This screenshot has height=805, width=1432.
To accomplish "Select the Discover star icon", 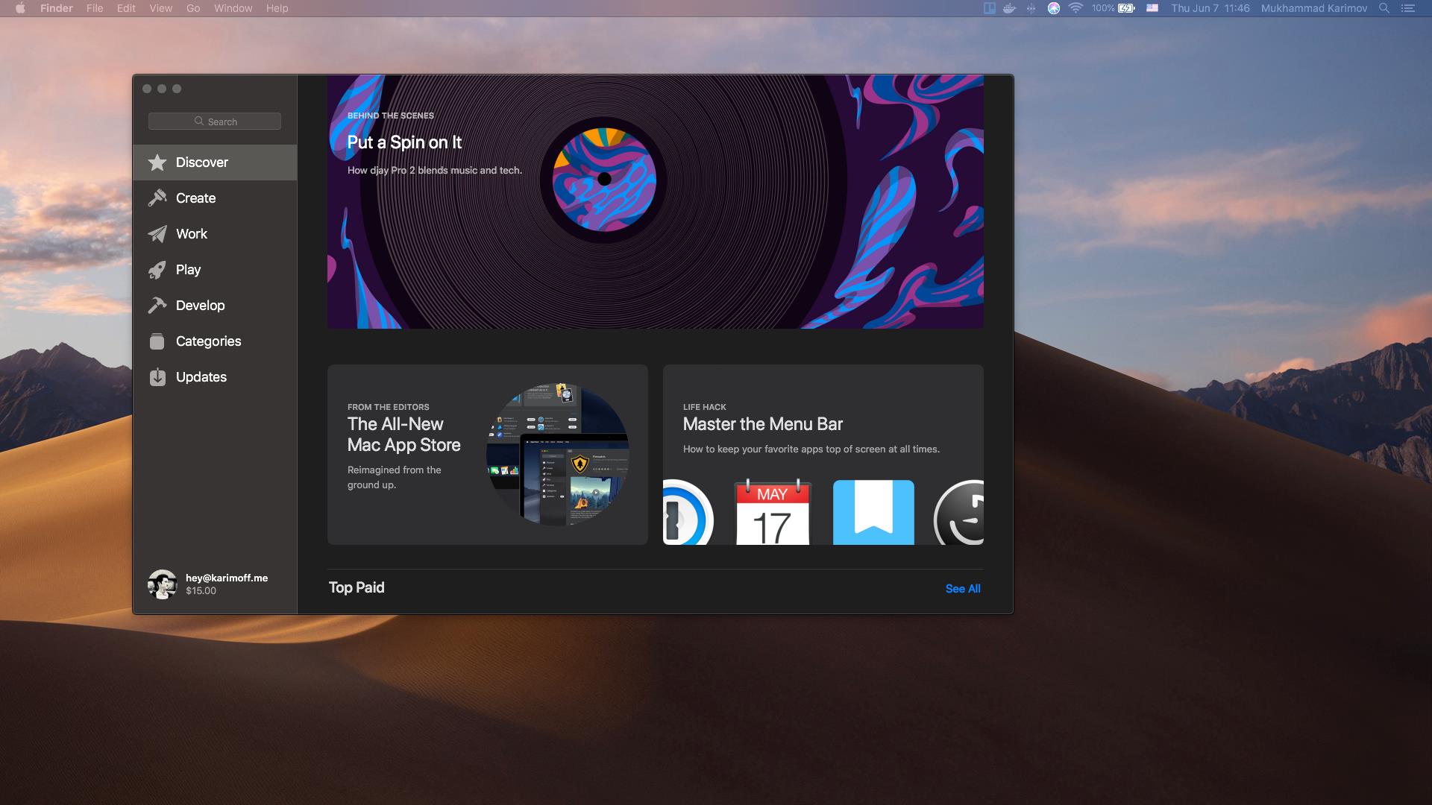I will 157,162.
